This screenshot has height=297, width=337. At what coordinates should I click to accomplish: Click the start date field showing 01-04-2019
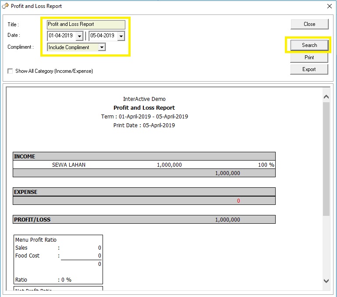[61, 36]
